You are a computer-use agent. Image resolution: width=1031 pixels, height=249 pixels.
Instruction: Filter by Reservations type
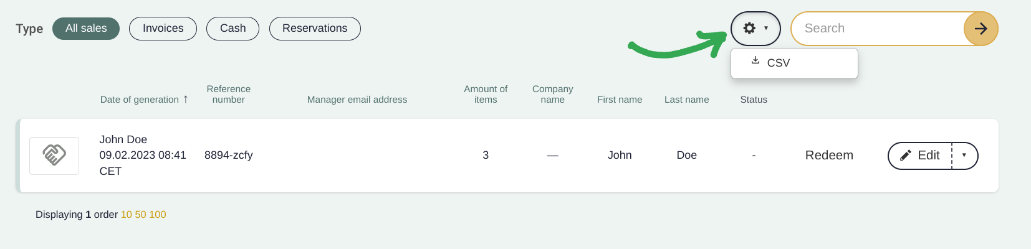pos(315,29)
